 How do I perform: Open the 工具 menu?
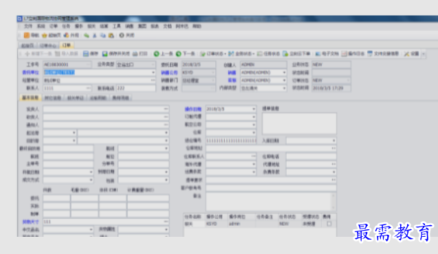point(116,26)
